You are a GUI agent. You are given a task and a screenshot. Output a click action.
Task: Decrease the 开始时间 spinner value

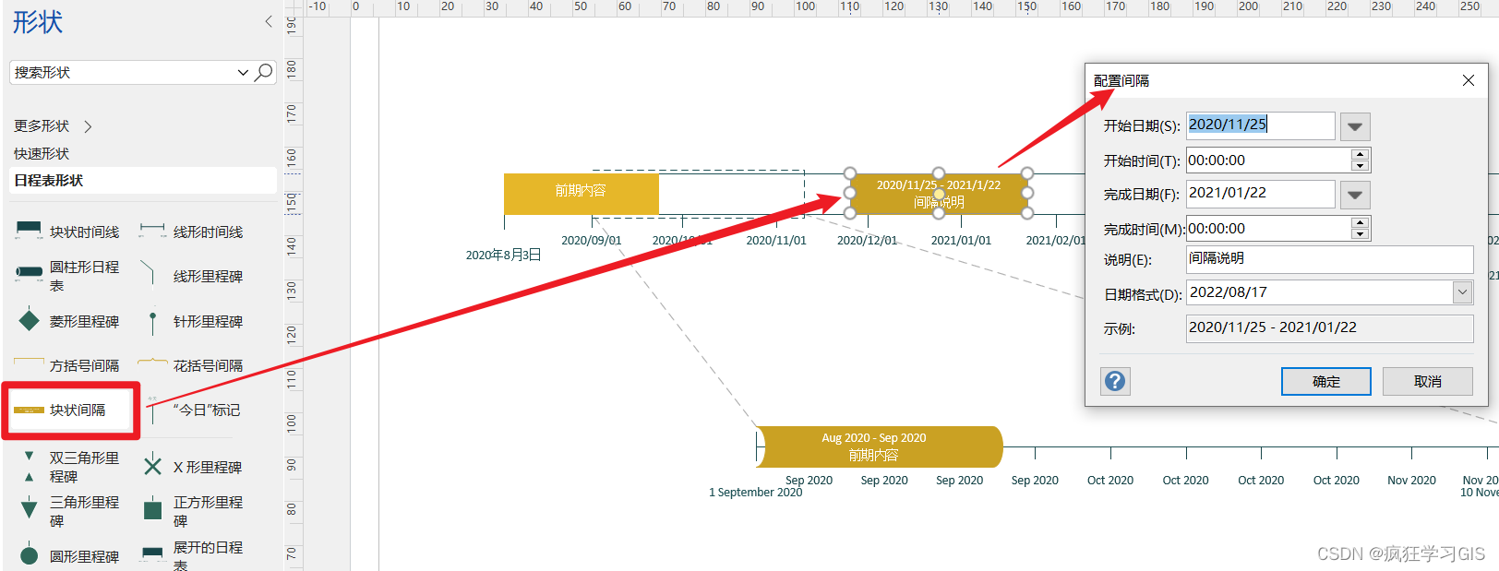coord(1360,166)
